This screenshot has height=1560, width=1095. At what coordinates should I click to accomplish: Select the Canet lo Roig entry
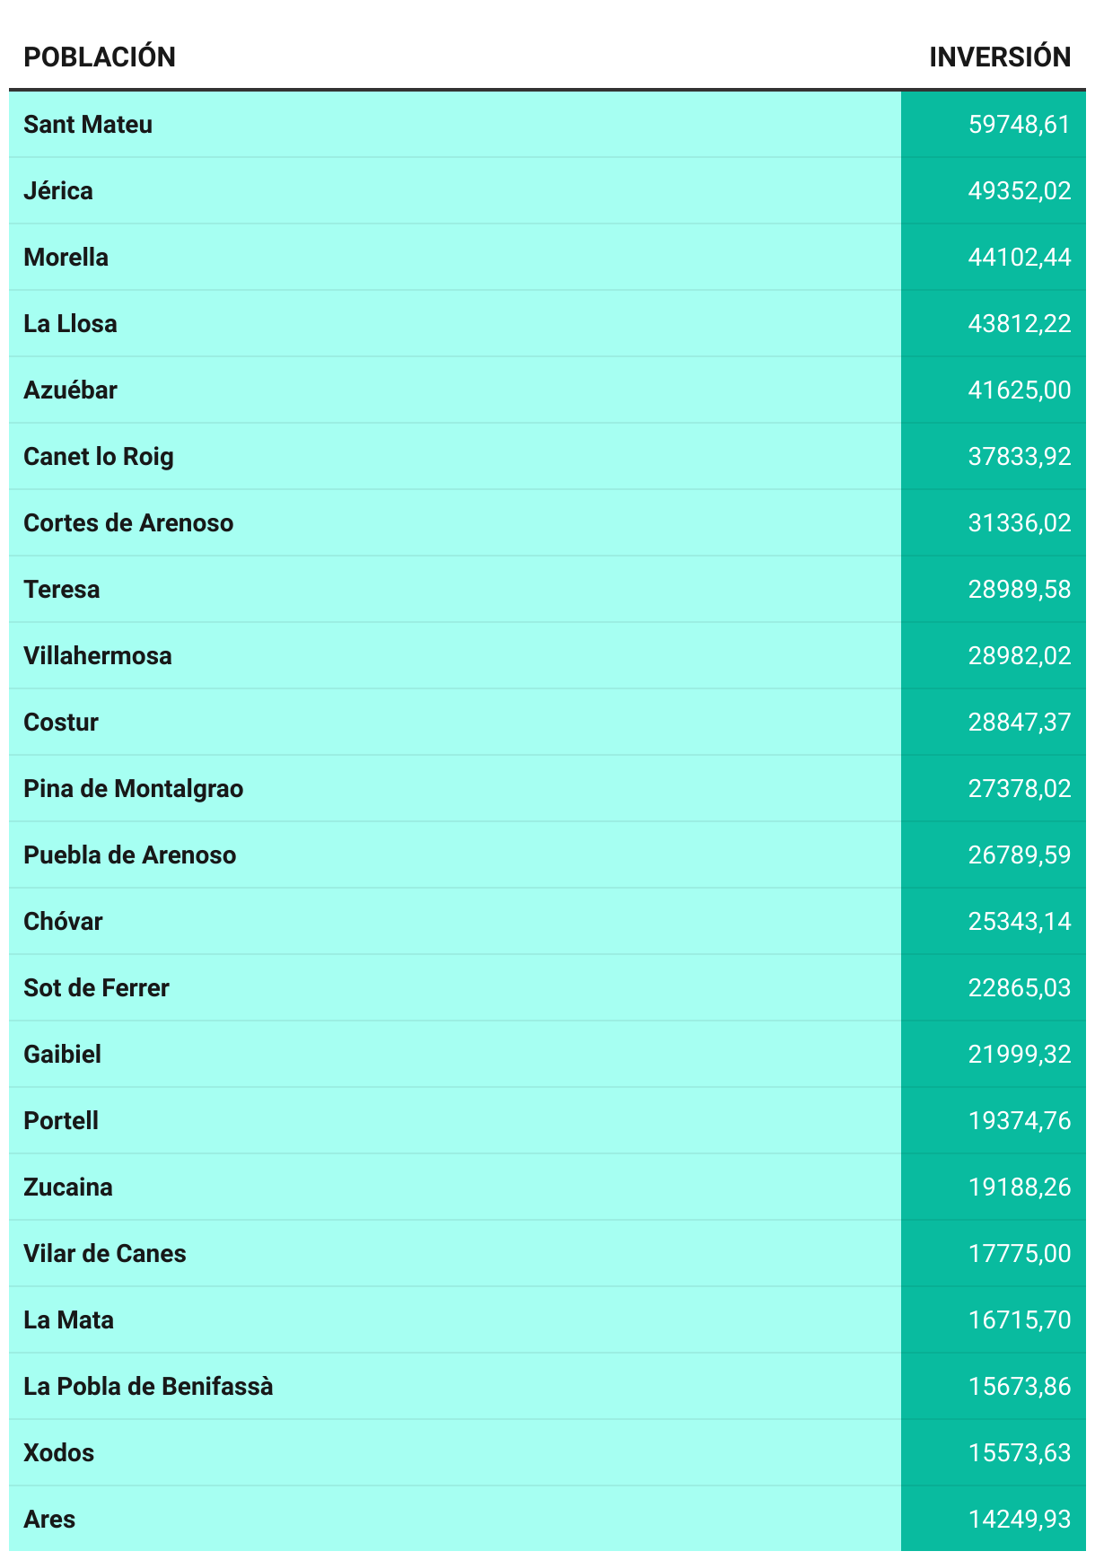pyautogui.click(x=99, y=456)
